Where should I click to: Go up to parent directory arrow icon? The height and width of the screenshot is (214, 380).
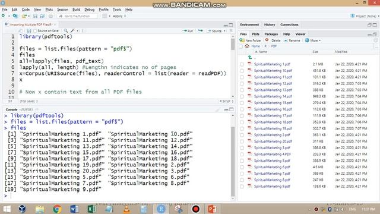click(250, 58)
